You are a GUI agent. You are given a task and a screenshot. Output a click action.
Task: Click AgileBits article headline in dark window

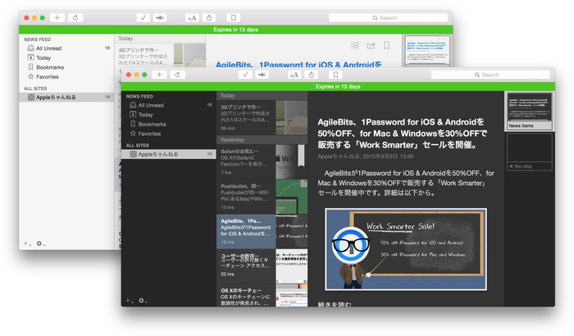[x=402, y=134]
